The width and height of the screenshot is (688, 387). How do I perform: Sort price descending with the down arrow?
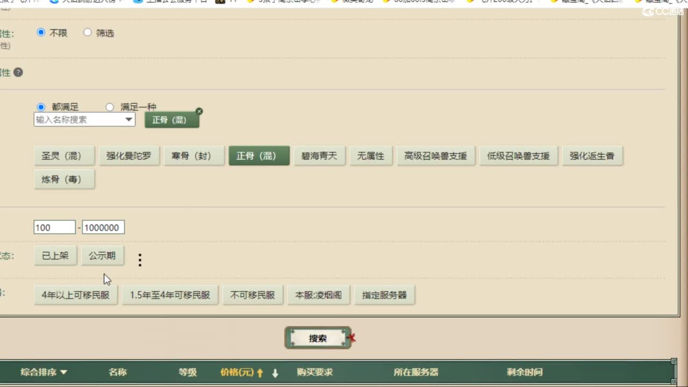pyautogui.click(x=275, y=372)
